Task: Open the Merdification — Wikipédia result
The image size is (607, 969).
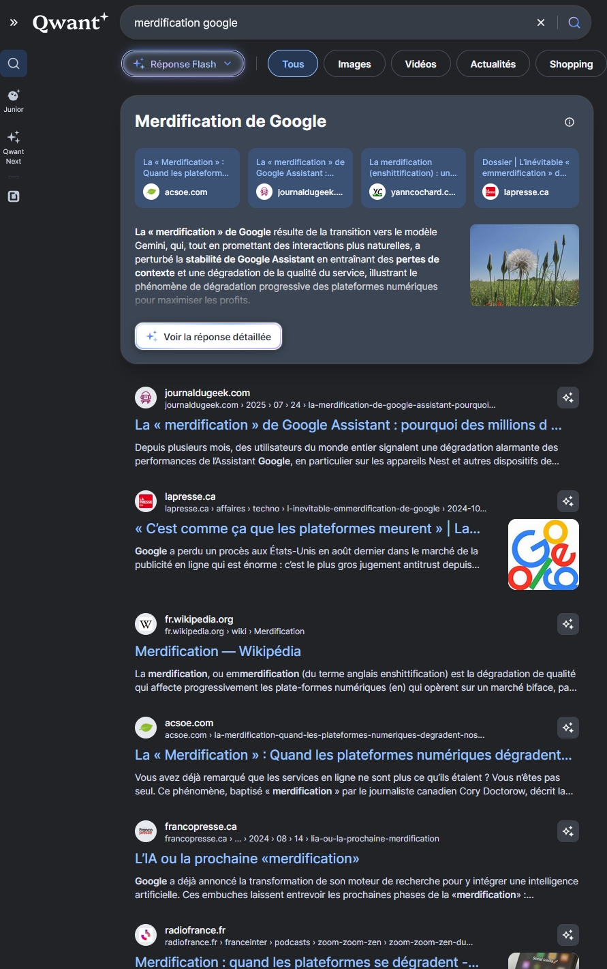Action: tap(218, 651)
